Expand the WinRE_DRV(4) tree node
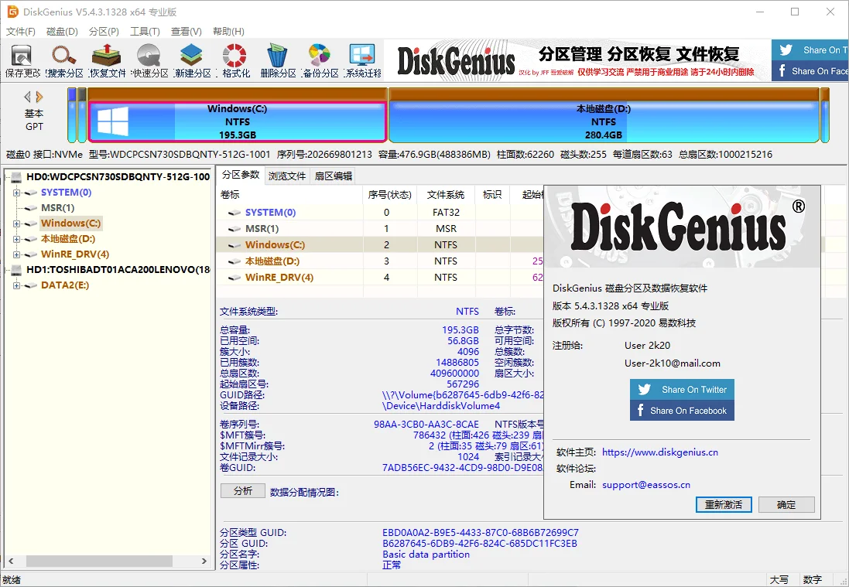849x587 pixels. pos(17,254)
